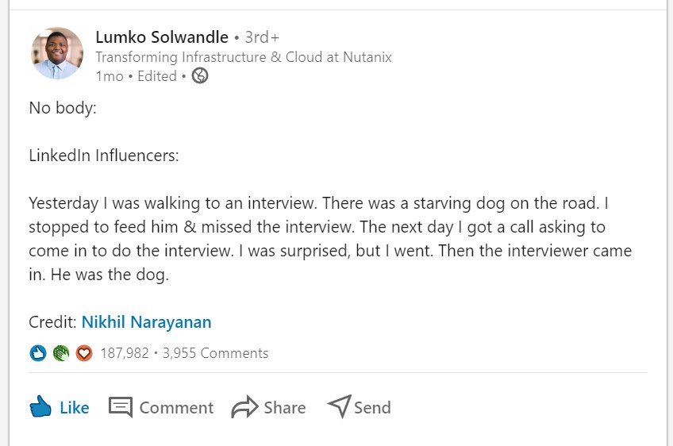Screen dimensions: 673x446
Task: Open the 187,982 reactions list
Action: point(125,353)
